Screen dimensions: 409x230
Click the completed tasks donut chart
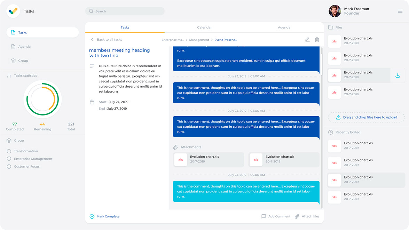42,99
